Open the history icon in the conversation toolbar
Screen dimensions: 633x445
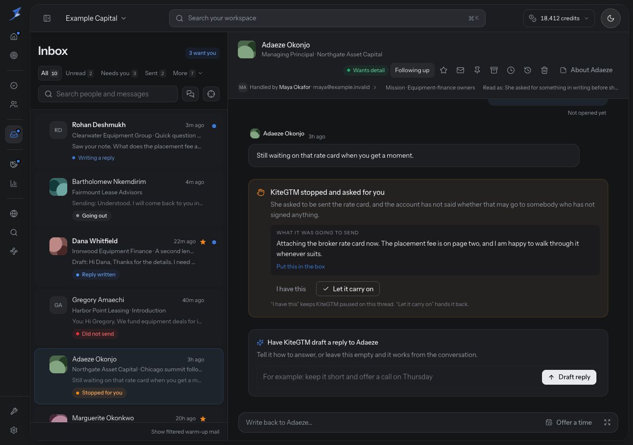tap(528, 70)
